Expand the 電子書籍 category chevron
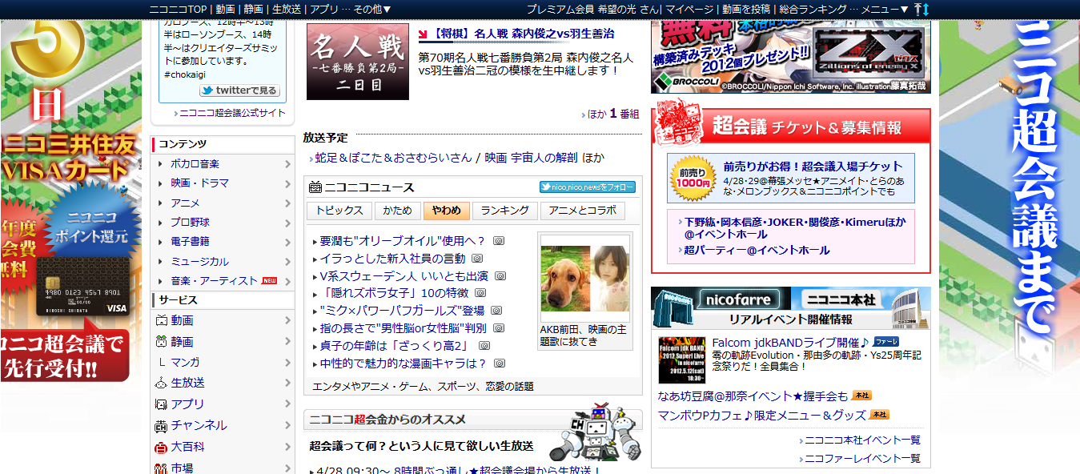 [287, 242]
